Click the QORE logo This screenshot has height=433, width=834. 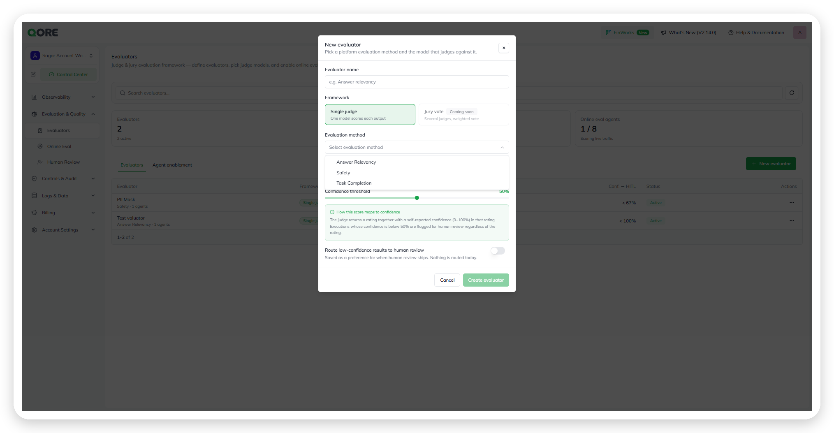[x=43, y=32]
